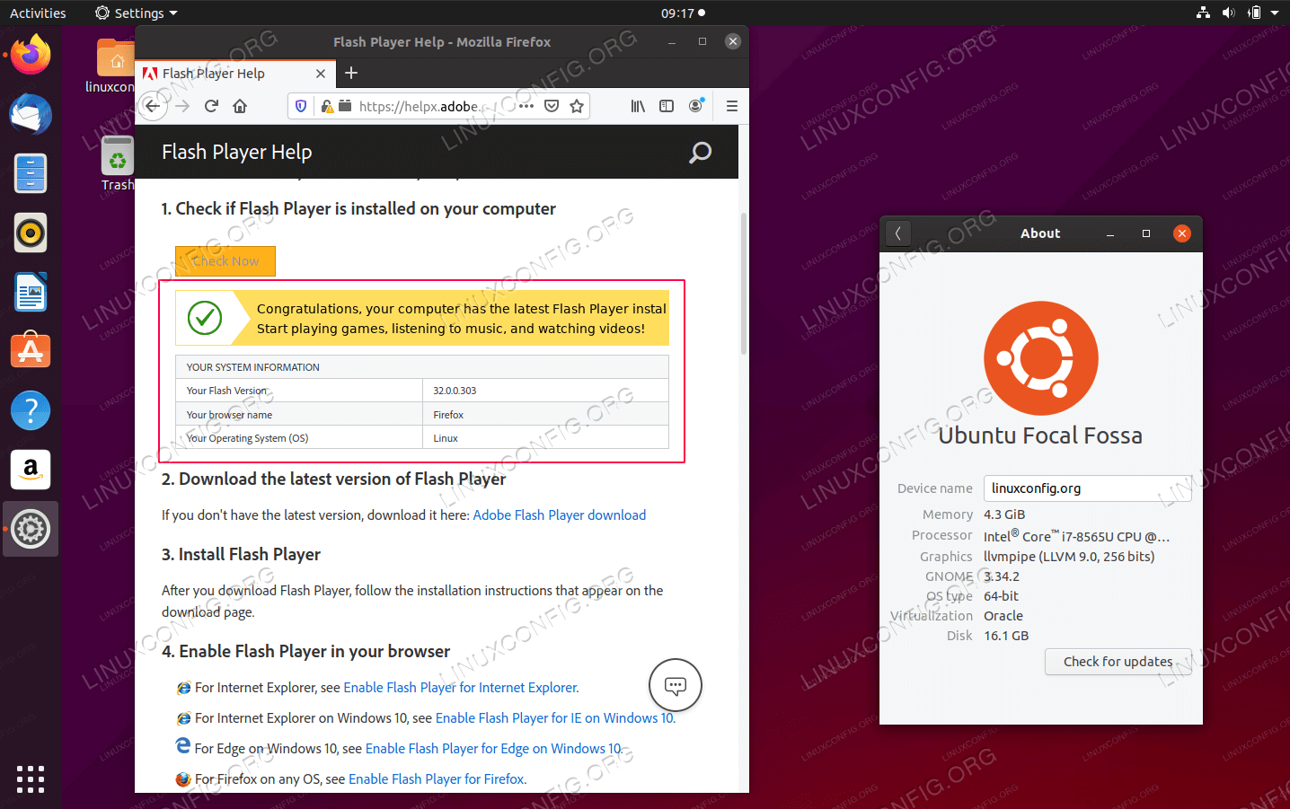Open the Trash desktop icon
Image resolution: width=1290 pixels, height=809 pixels.
(x=118, y=163)
